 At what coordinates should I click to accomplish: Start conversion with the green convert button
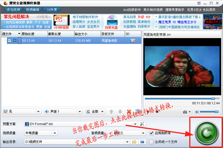tap(207, 133)
